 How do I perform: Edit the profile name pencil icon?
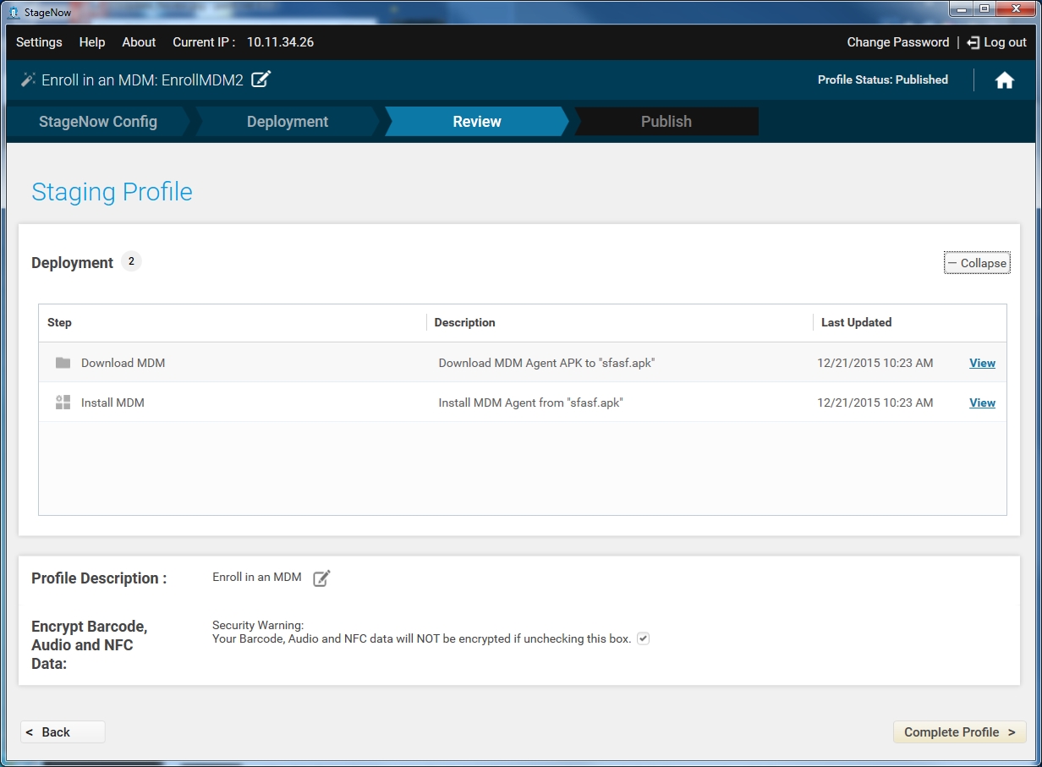261,79
